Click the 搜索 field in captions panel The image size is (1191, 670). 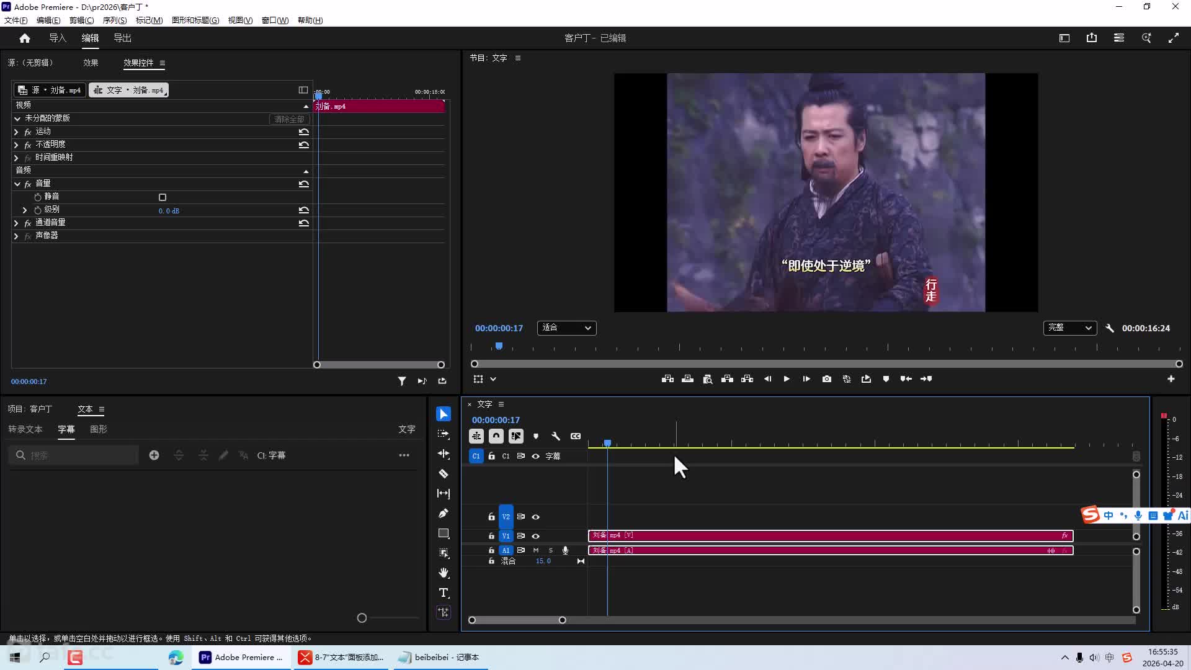coord(73,455)
